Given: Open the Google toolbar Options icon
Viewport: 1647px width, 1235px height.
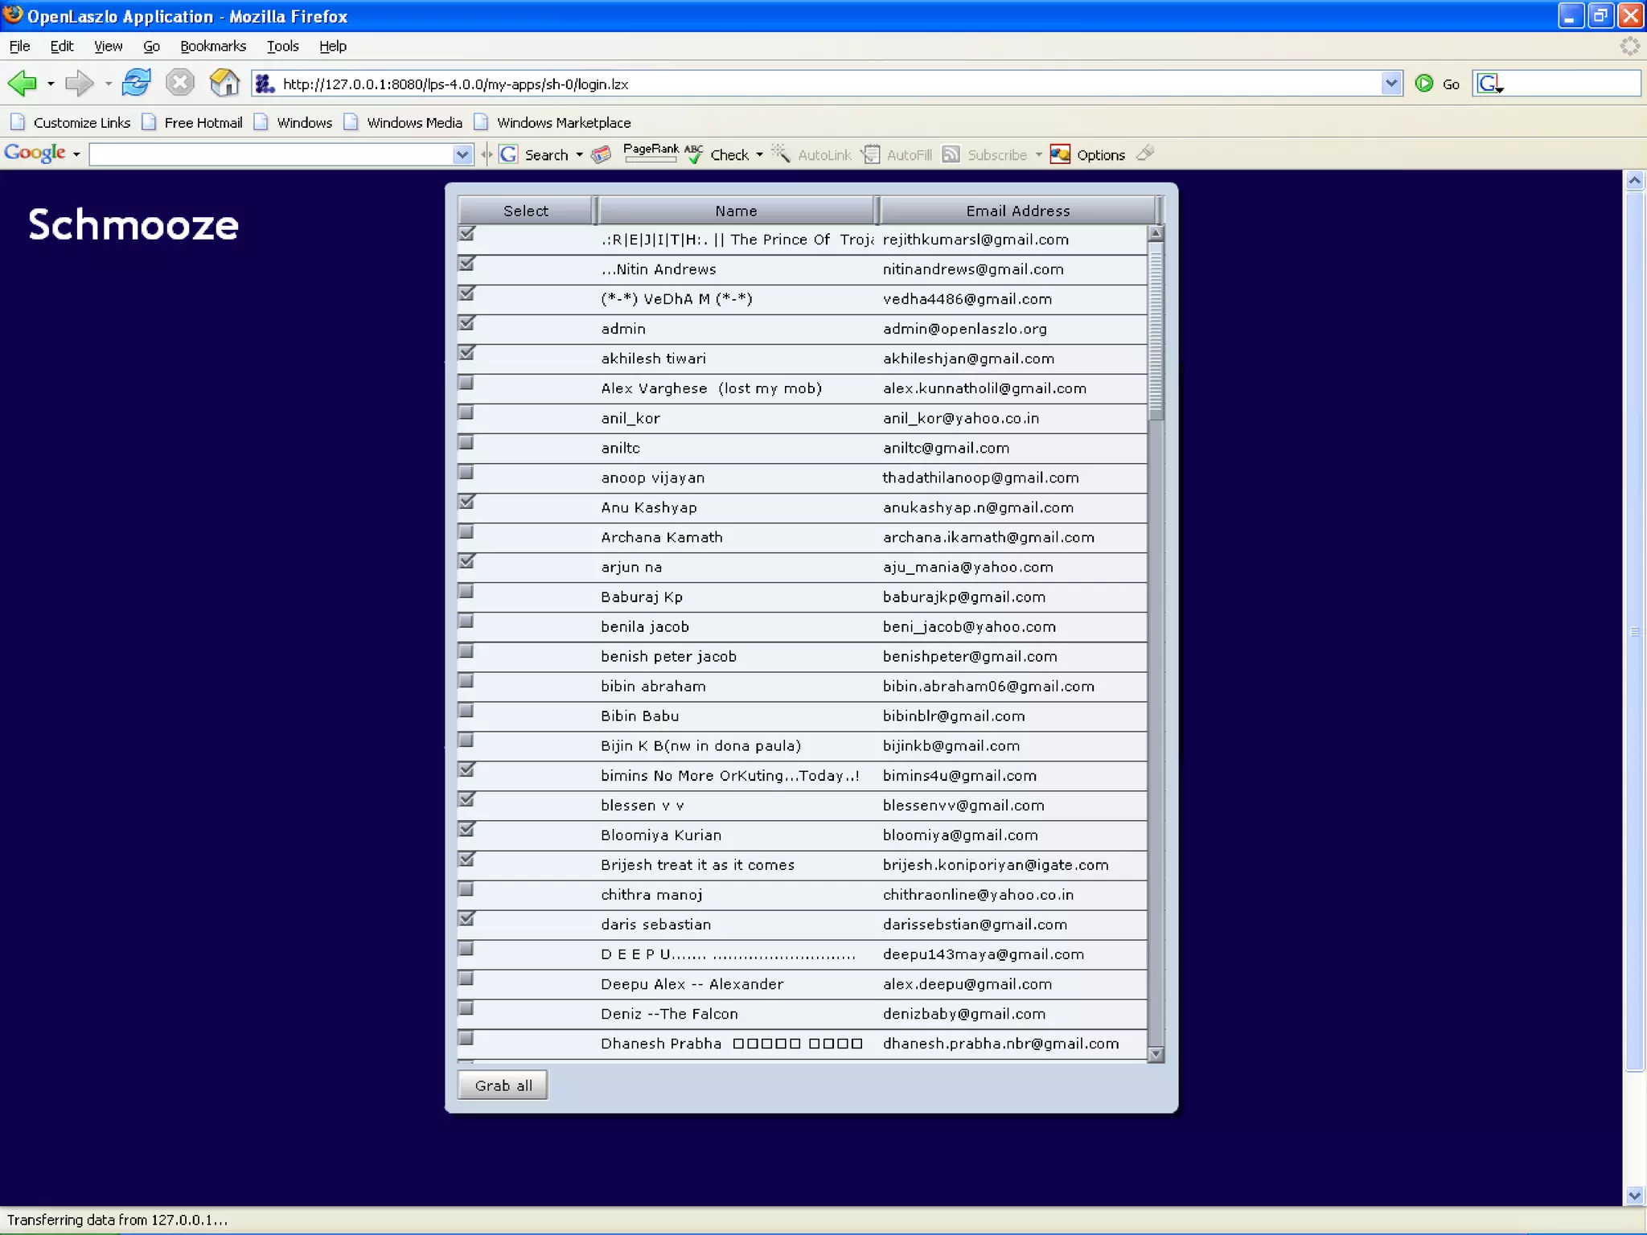Looking at the screenshot, I should click(1060, 154).
